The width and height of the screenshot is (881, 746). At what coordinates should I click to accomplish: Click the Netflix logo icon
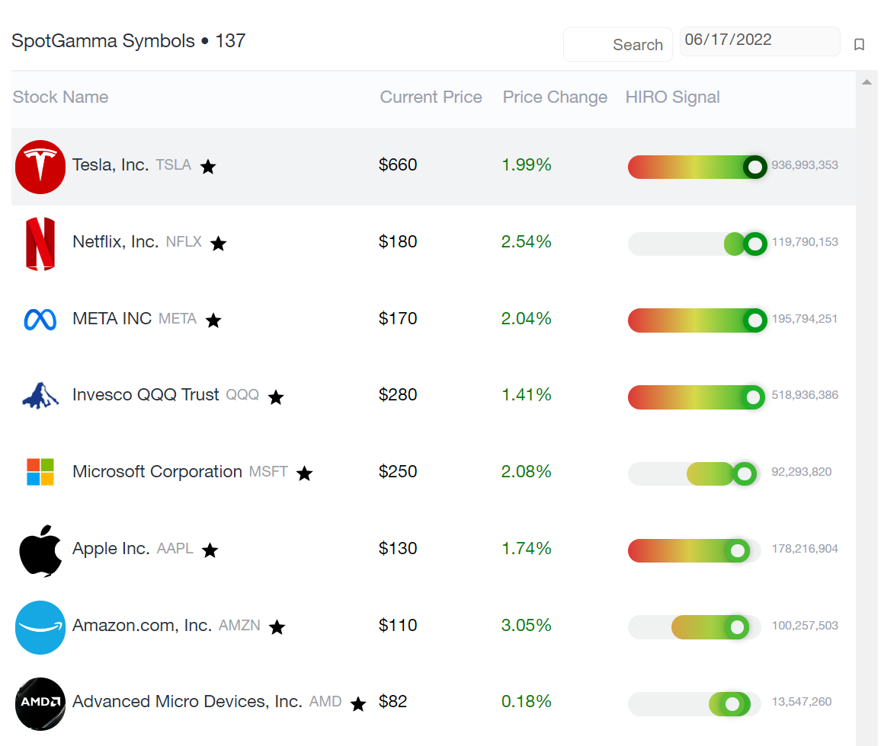40,244
